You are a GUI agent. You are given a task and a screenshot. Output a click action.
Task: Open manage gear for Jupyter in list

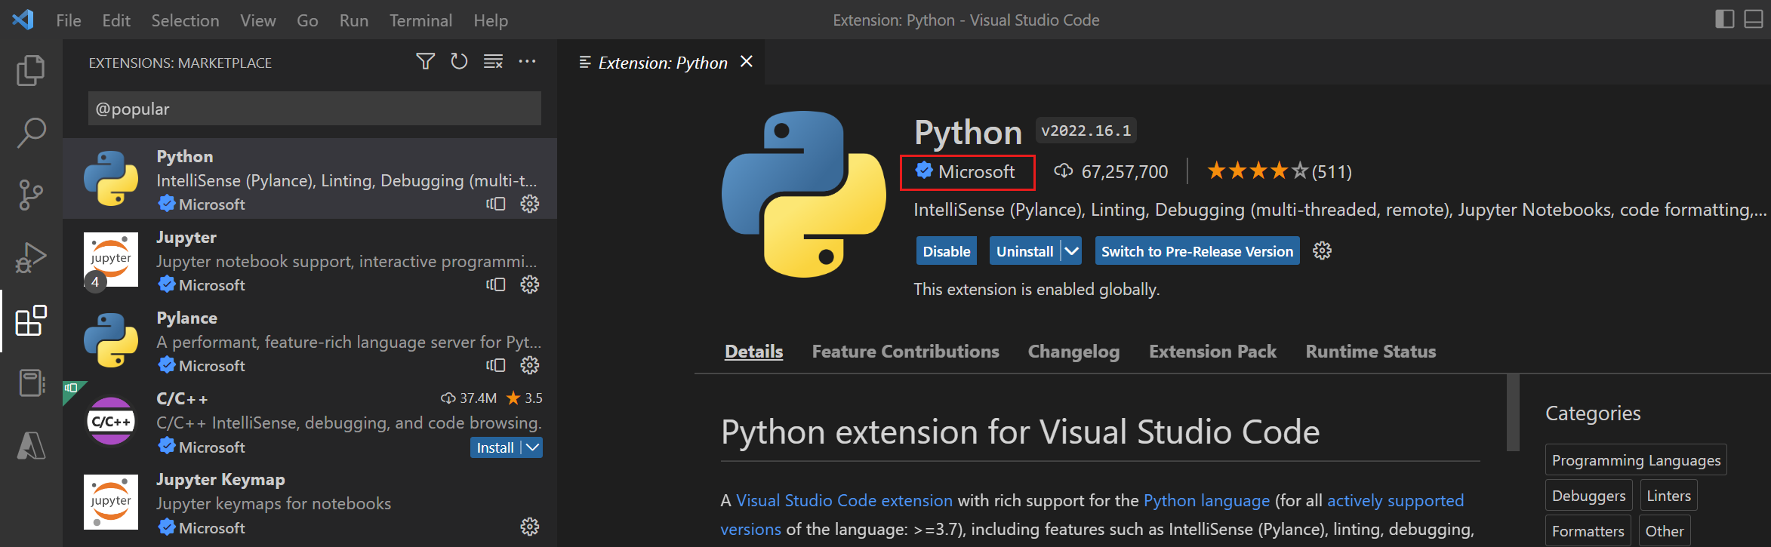(530, 284)
